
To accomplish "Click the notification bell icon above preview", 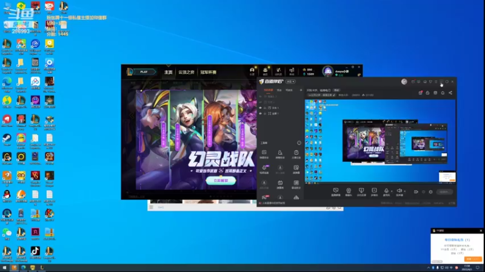I will point(443,92).
